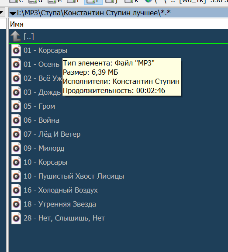Select the MP3 icon of 02 - Всё Уж
This screenshot has width=228, height=252.
tap(16, 78)
